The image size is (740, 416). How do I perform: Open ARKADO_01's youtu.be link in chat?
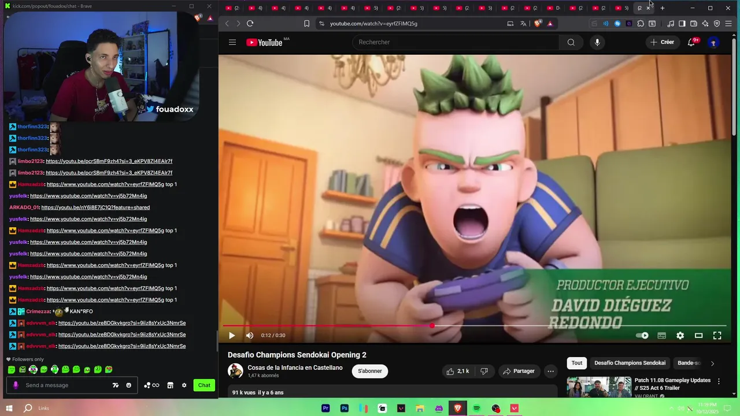pos(95,207)
